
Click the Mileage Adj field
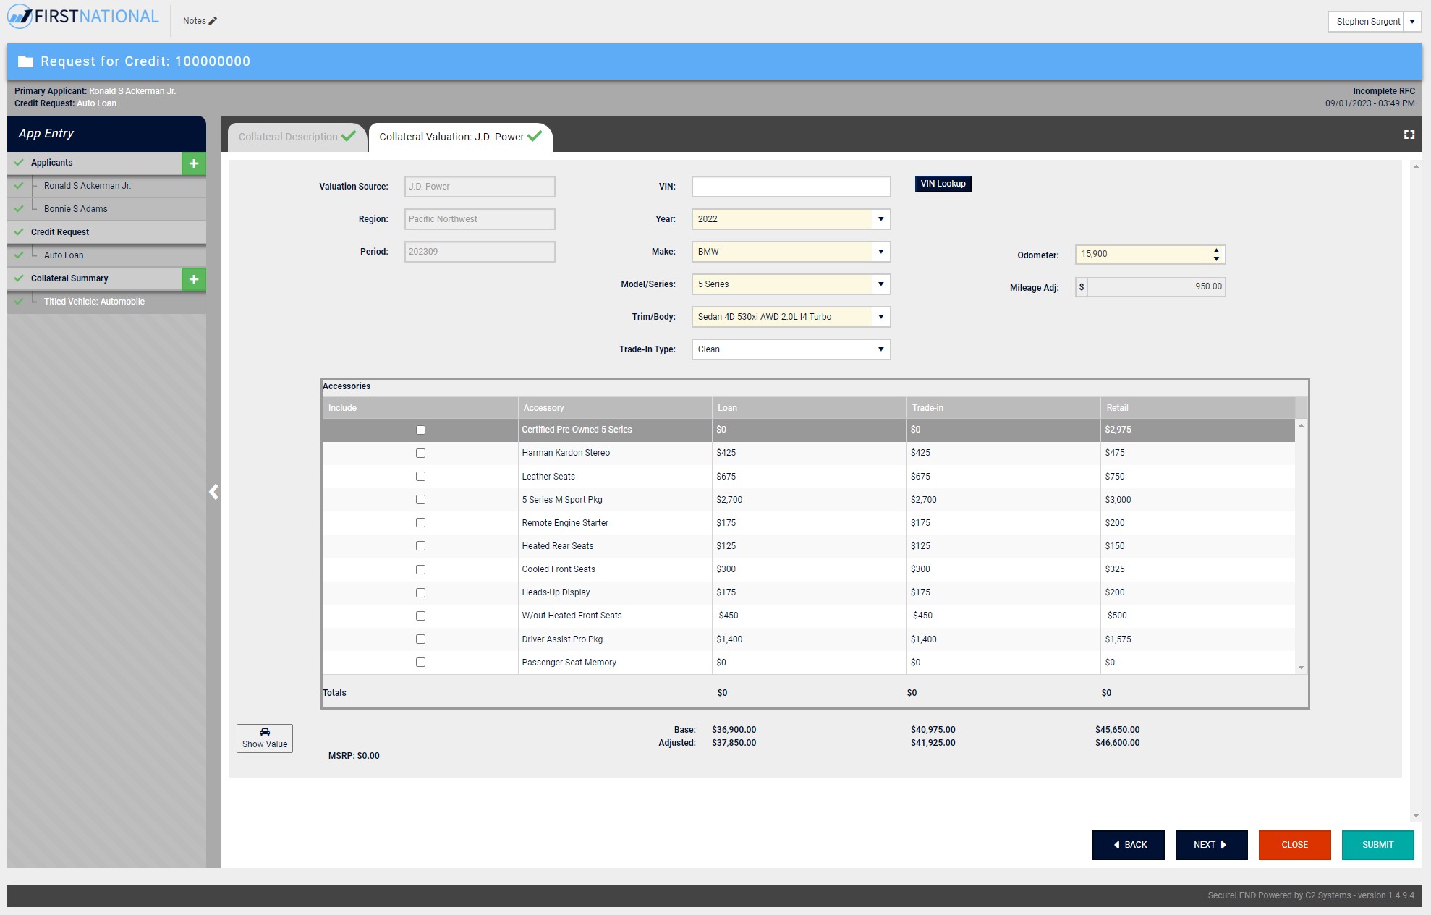point(1150,287)
